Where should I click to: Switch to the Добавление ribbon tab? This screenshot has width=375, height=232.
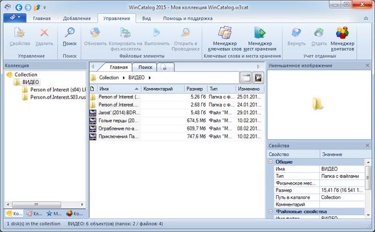(x=77, y=18)
